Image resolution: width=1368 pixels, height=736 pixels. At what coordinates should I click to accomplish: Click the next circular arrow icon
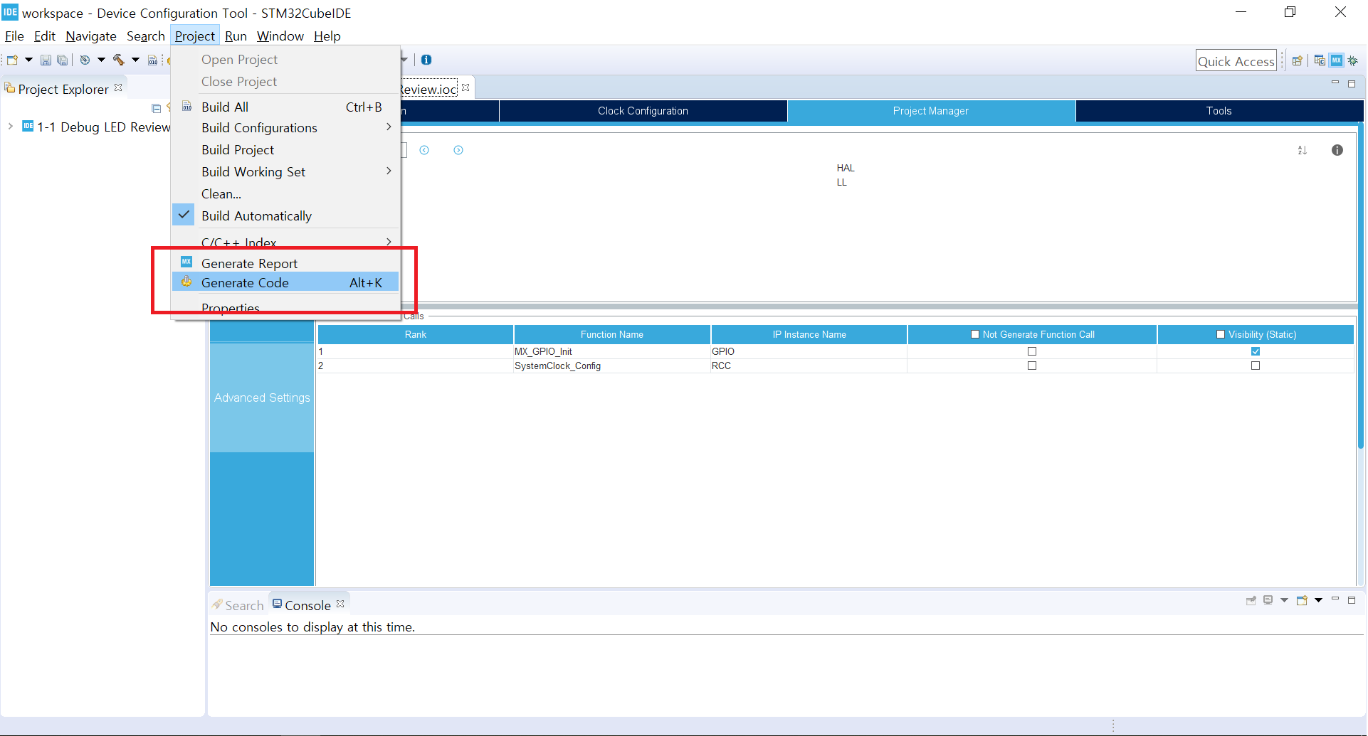458,150
